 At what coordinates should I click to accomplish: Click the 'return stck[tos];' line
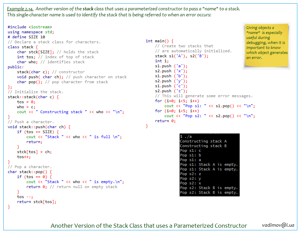point(37,202)
